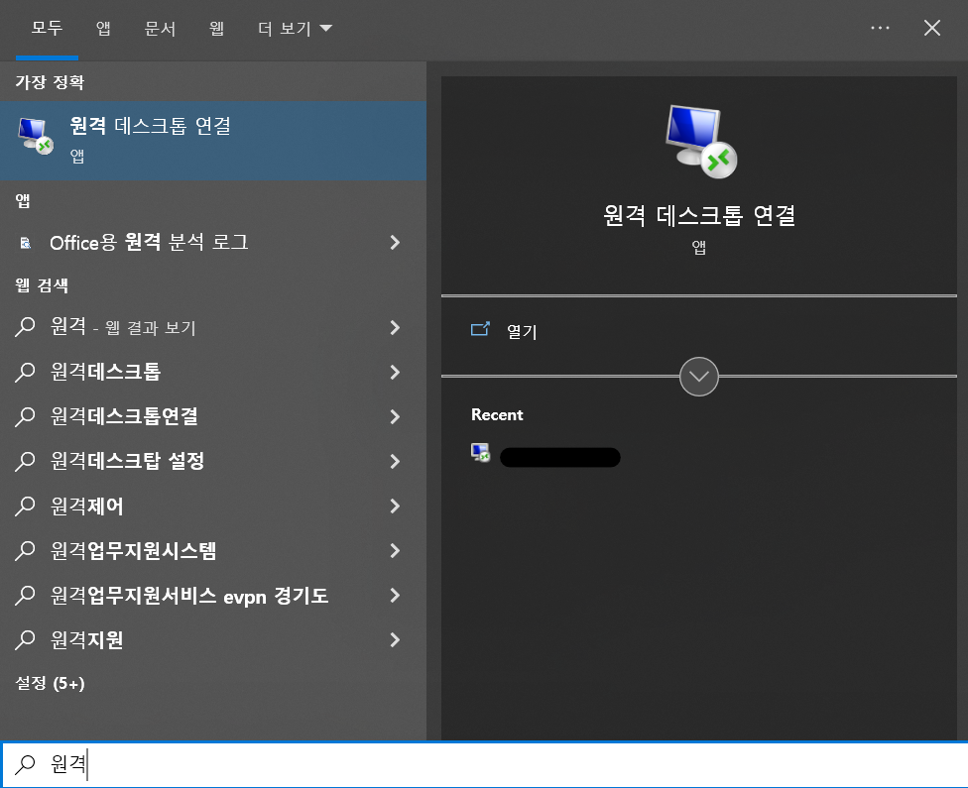Expand the 원격제어 suggestion chevron
This screenshot has width=968, height=788.
coord(395,506)
